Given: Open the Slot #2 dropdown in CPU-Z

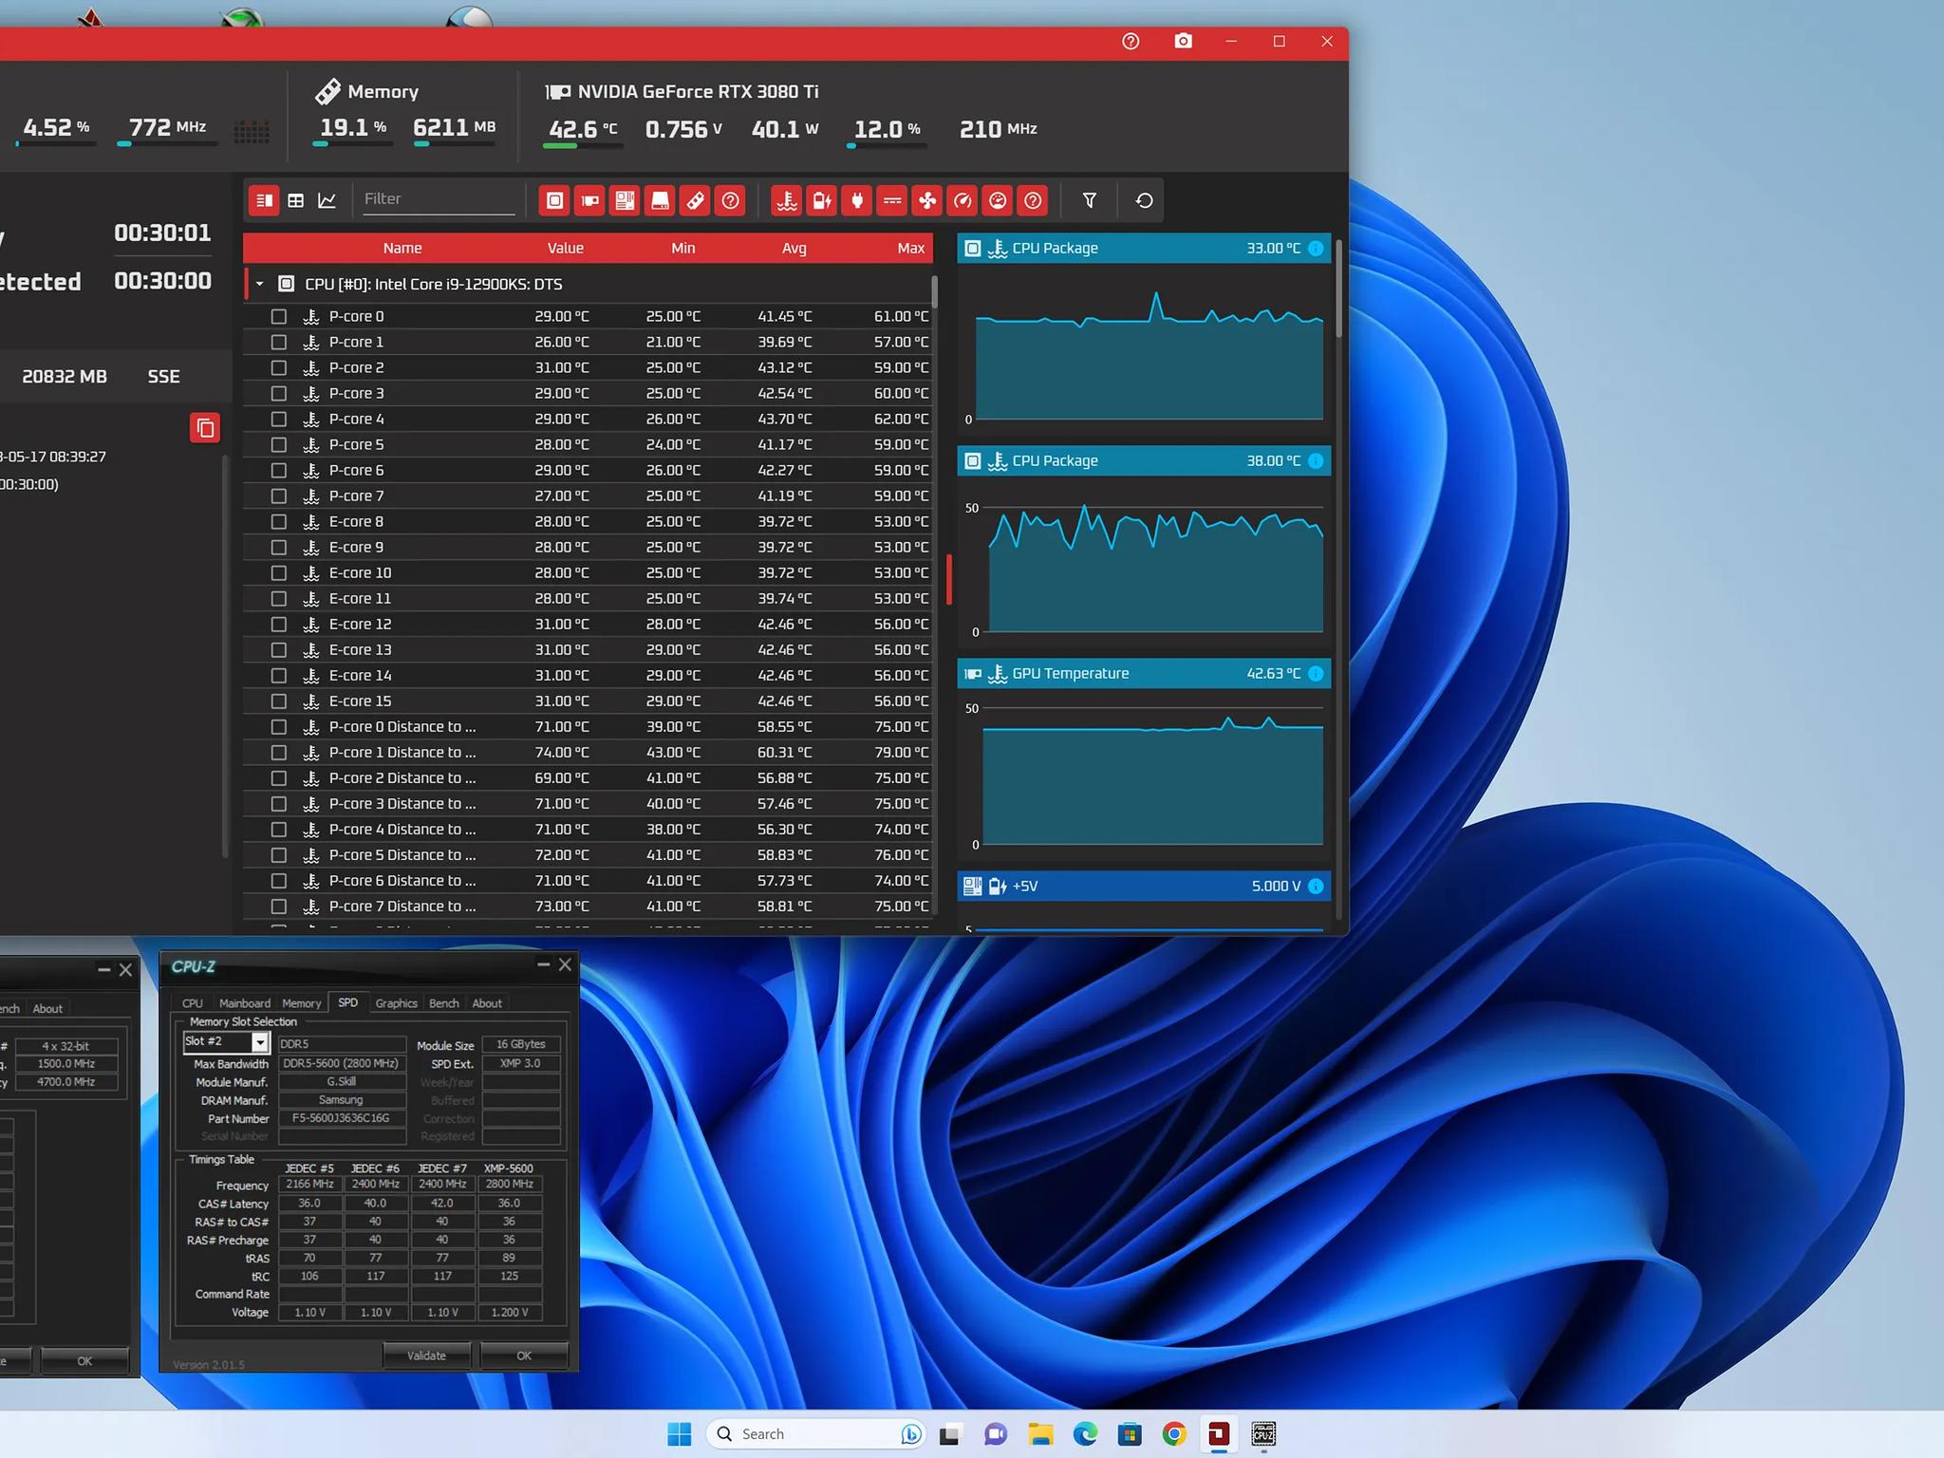Looking at the screenshot, I should (259, 1042).
